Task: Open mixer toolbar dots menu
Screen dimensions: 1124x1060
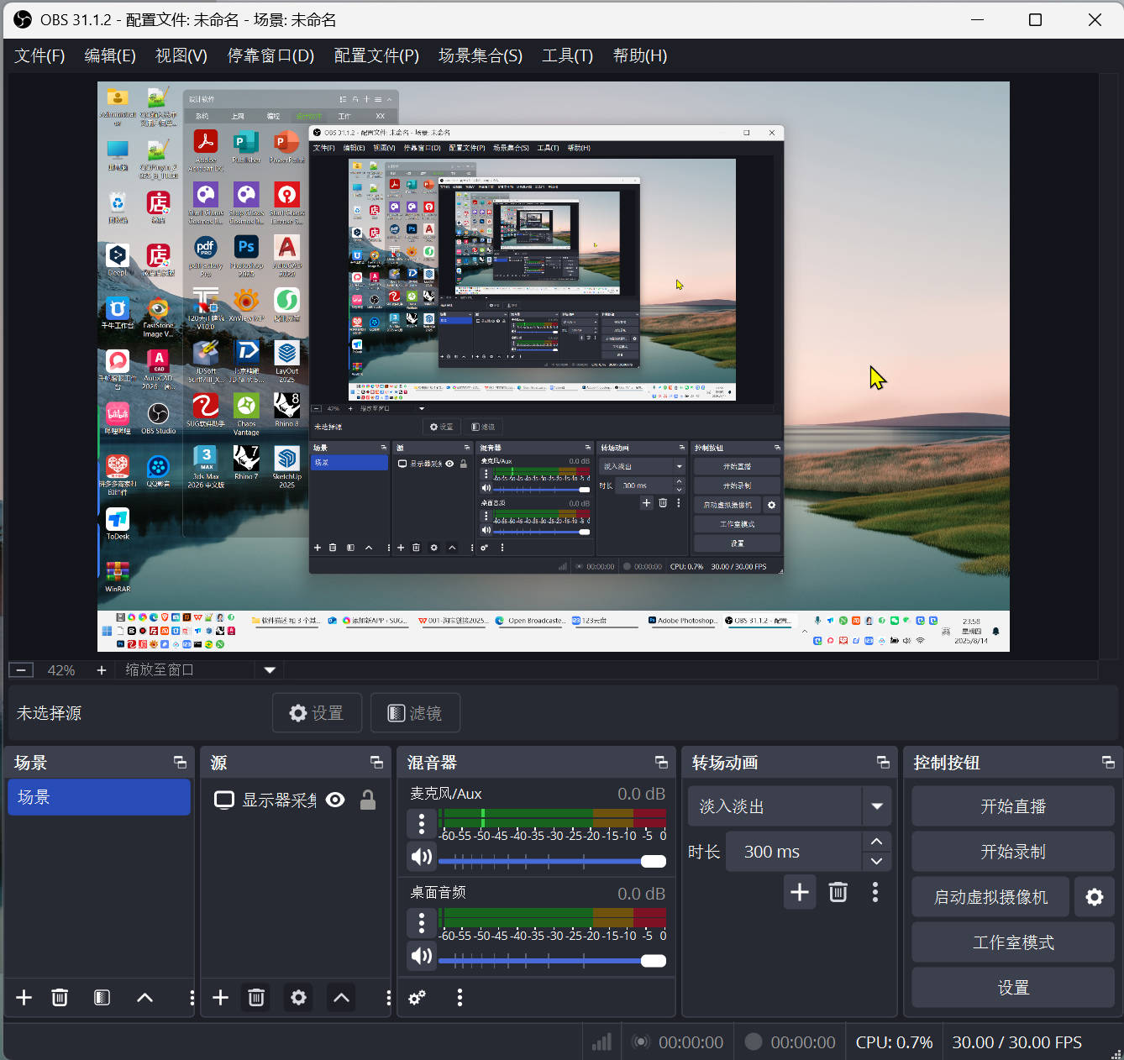Action: (x=460, y=997)
